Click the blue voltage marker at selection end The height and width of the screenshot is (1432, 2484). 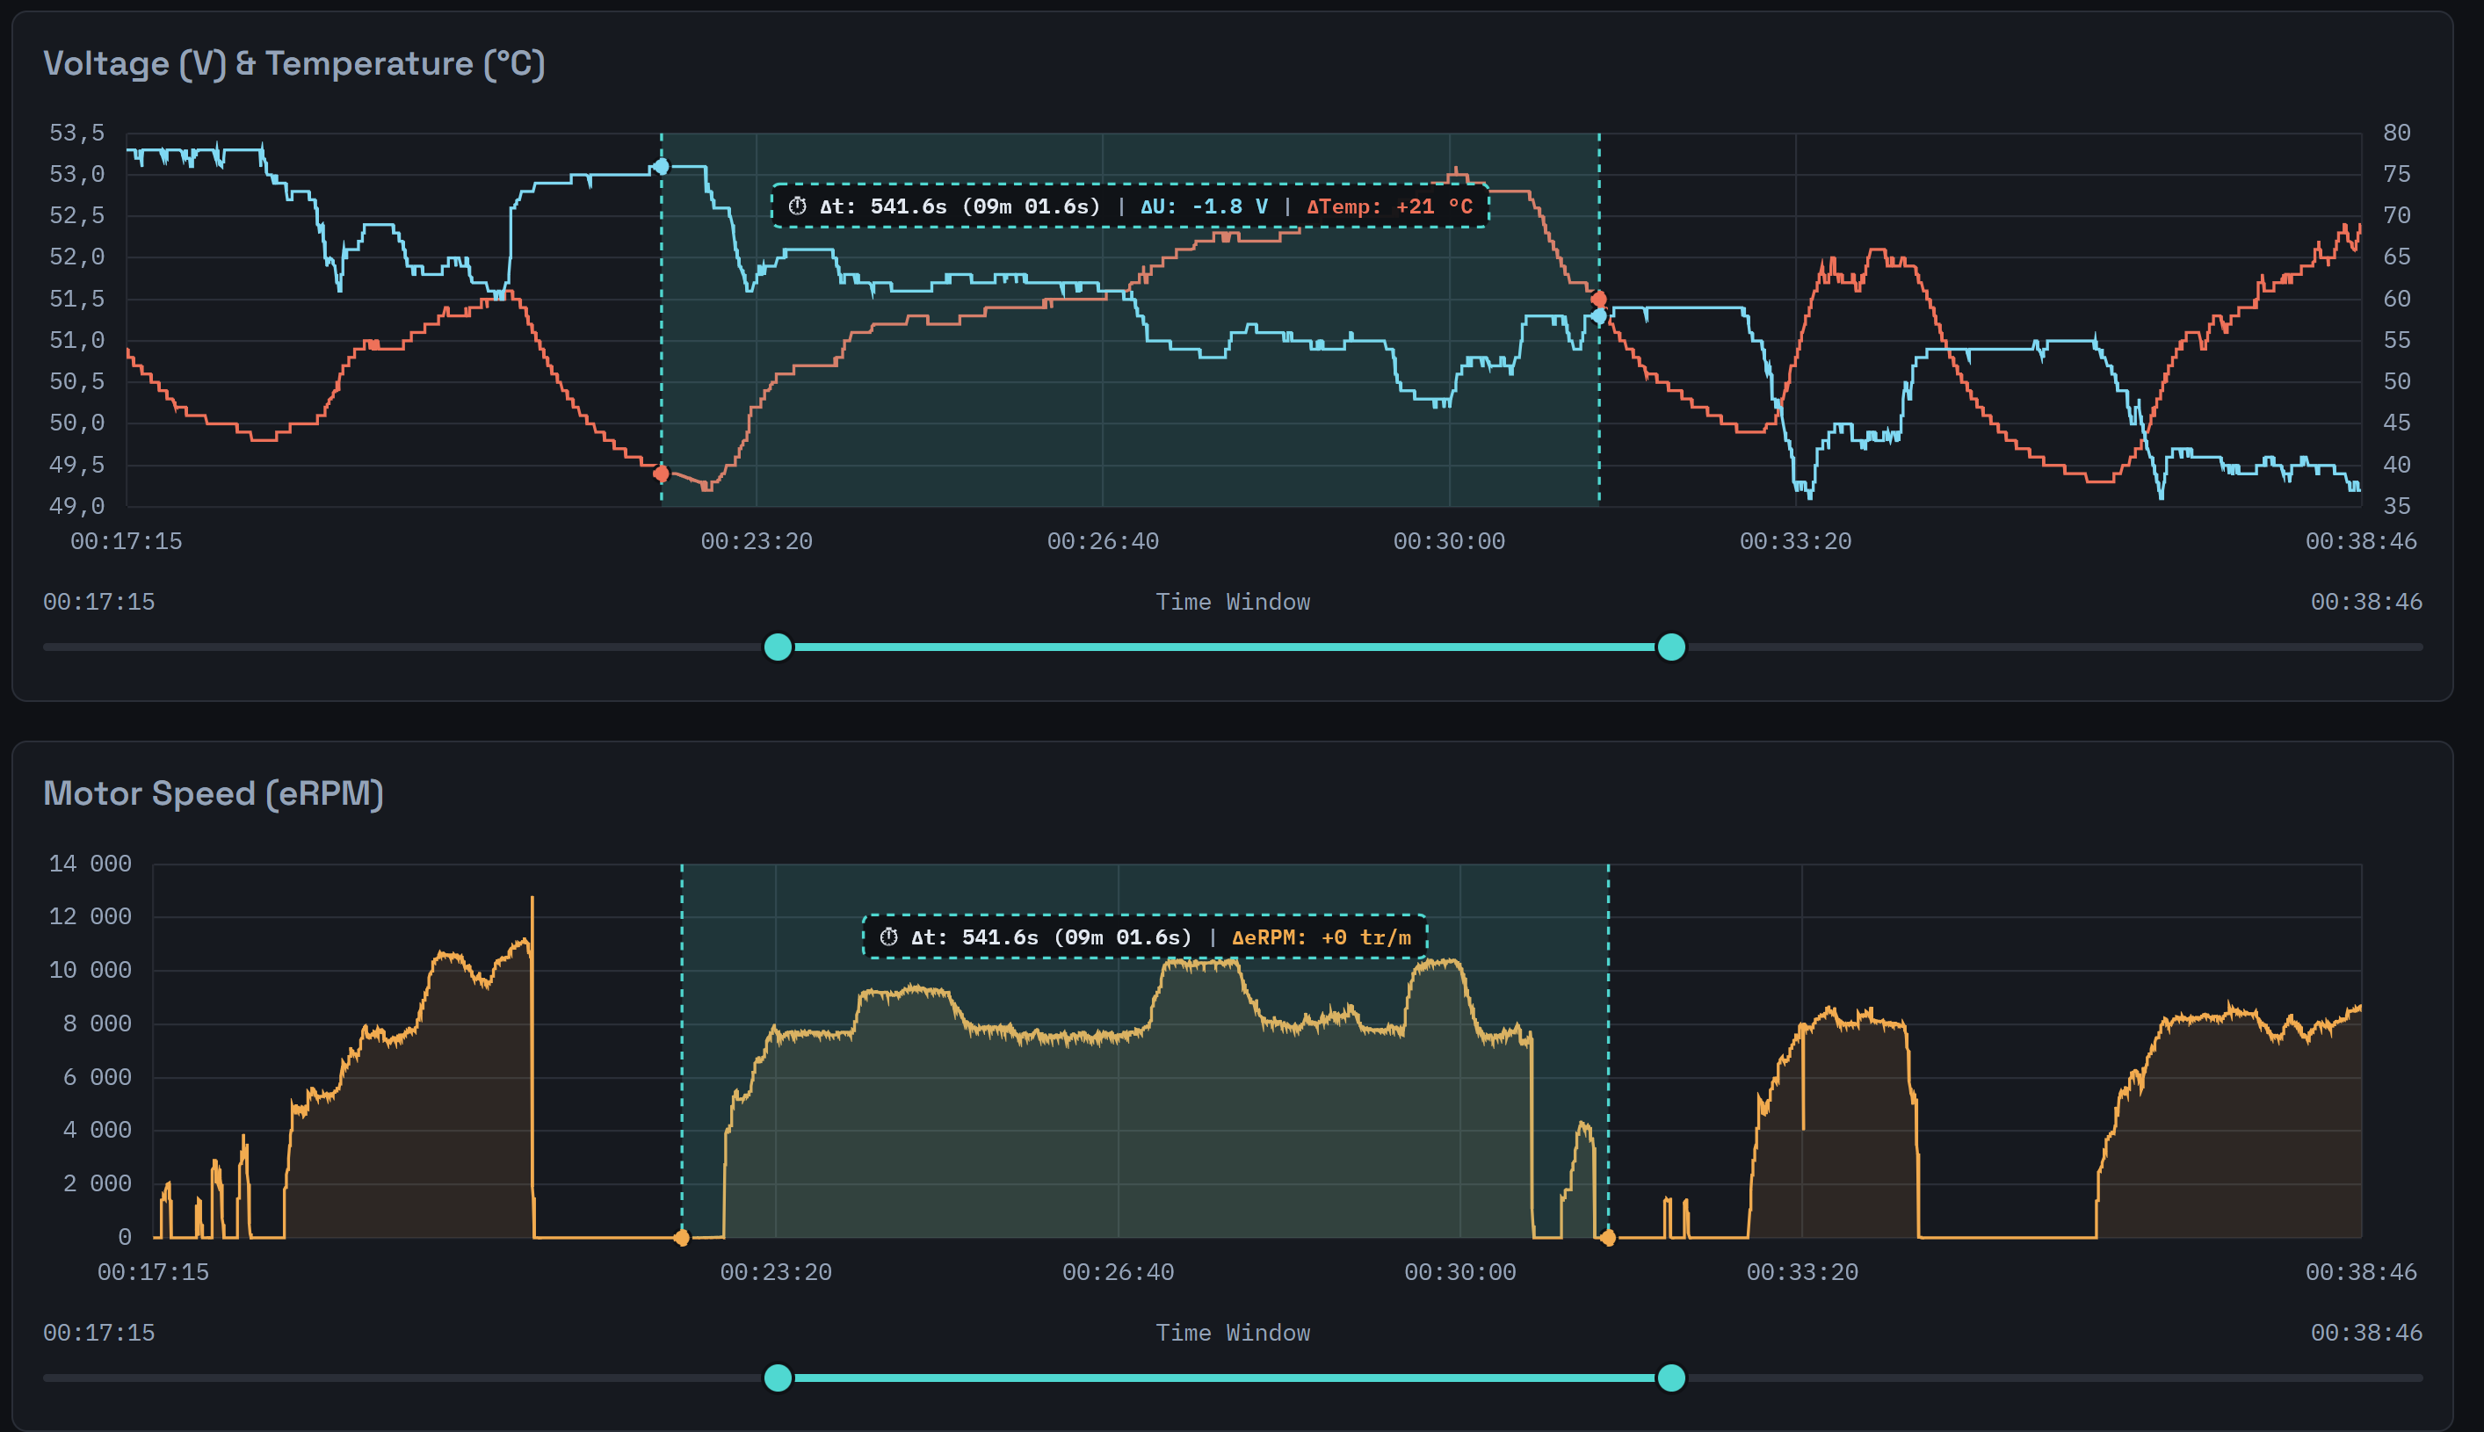tap(1599, 316)
